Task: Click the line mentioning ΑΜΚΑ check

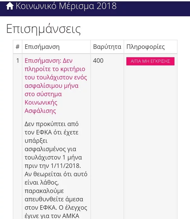Action: click(x=52, y=216)
